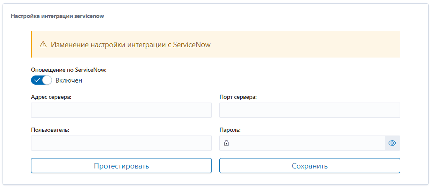Screen dimensions: 432x191
Task: Click the Изменение настройки интеграции banner text
Action: pos(131,45)
